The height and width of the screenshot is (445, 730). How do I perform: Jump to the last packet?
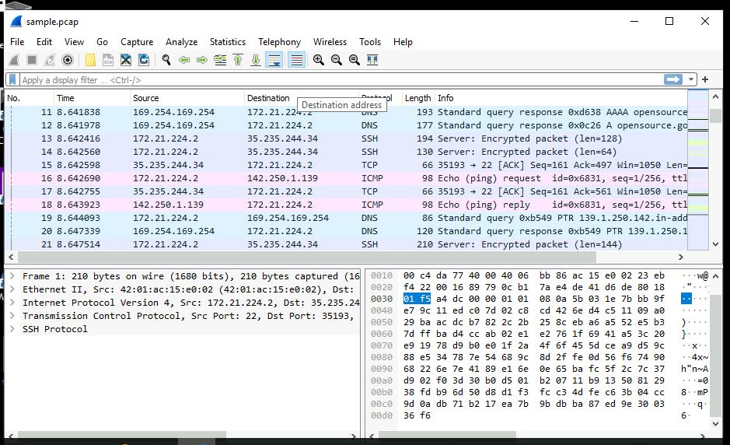[x=256, y=60]
